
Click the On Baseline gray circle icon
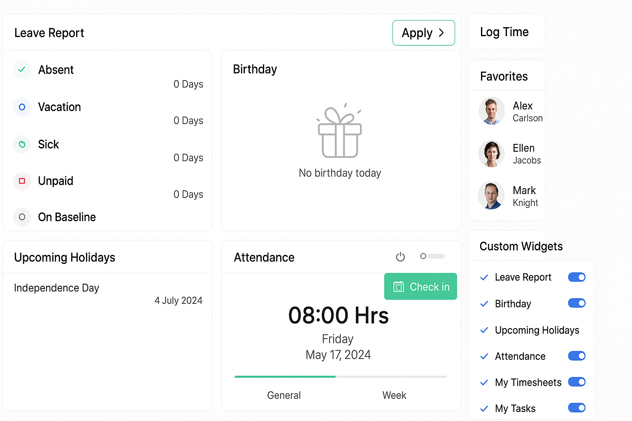click(x=22, y=217)
